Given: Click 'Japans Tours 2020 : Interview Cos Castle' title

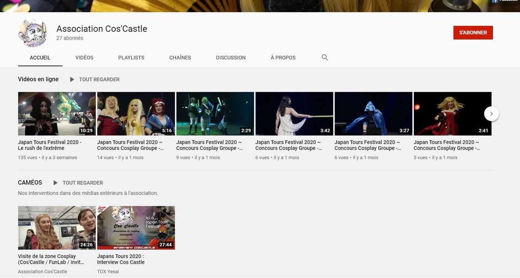Looking at the screenshot, I should pyautogui.click(x=121, y=259).
